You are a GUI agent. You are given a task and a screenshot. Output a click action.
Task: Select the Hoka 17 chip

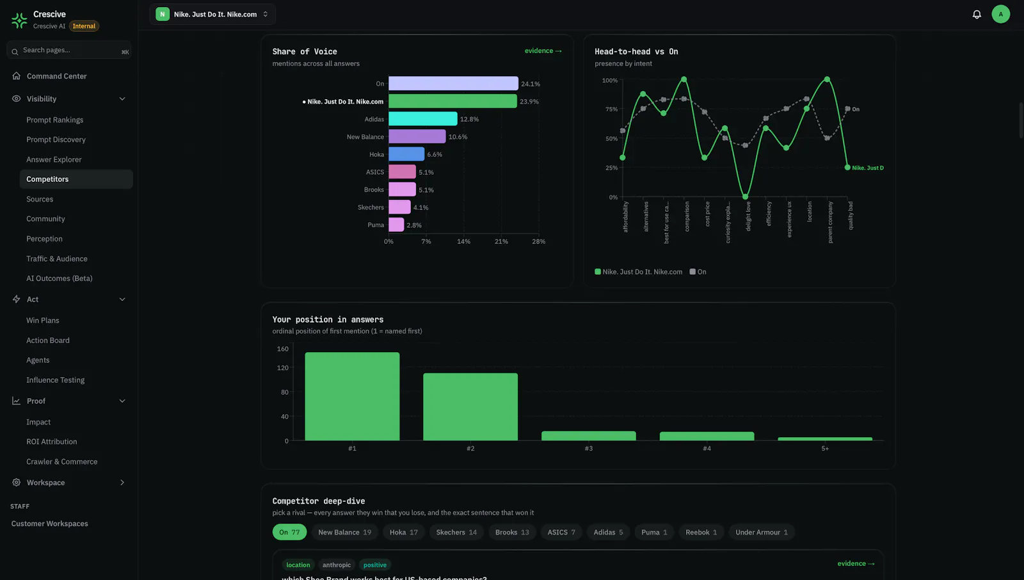point(404,532)
